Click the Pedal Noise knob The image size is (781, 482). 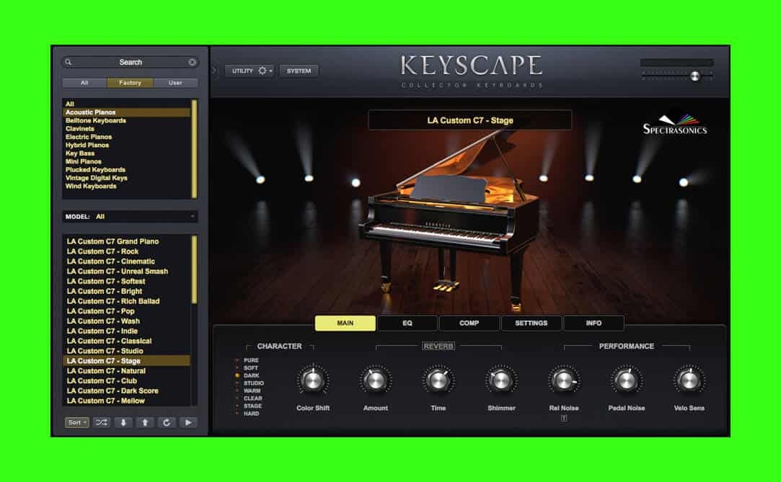click(x=627, y=380)
